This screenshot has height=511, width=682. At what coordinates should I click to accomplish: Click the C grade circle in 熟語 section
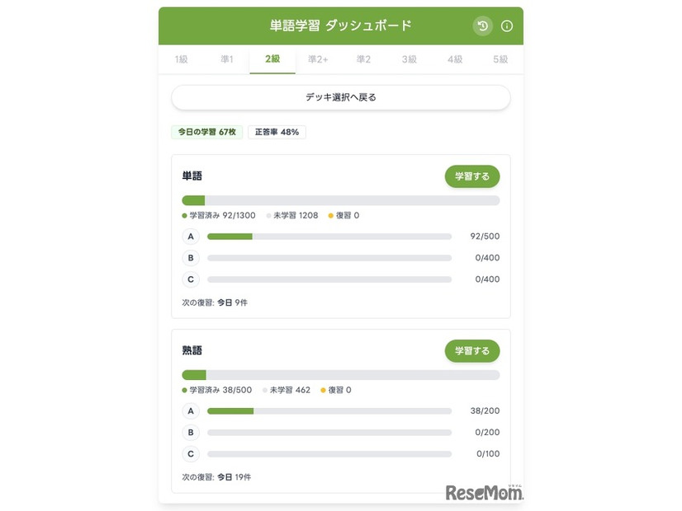click(191, 454)
